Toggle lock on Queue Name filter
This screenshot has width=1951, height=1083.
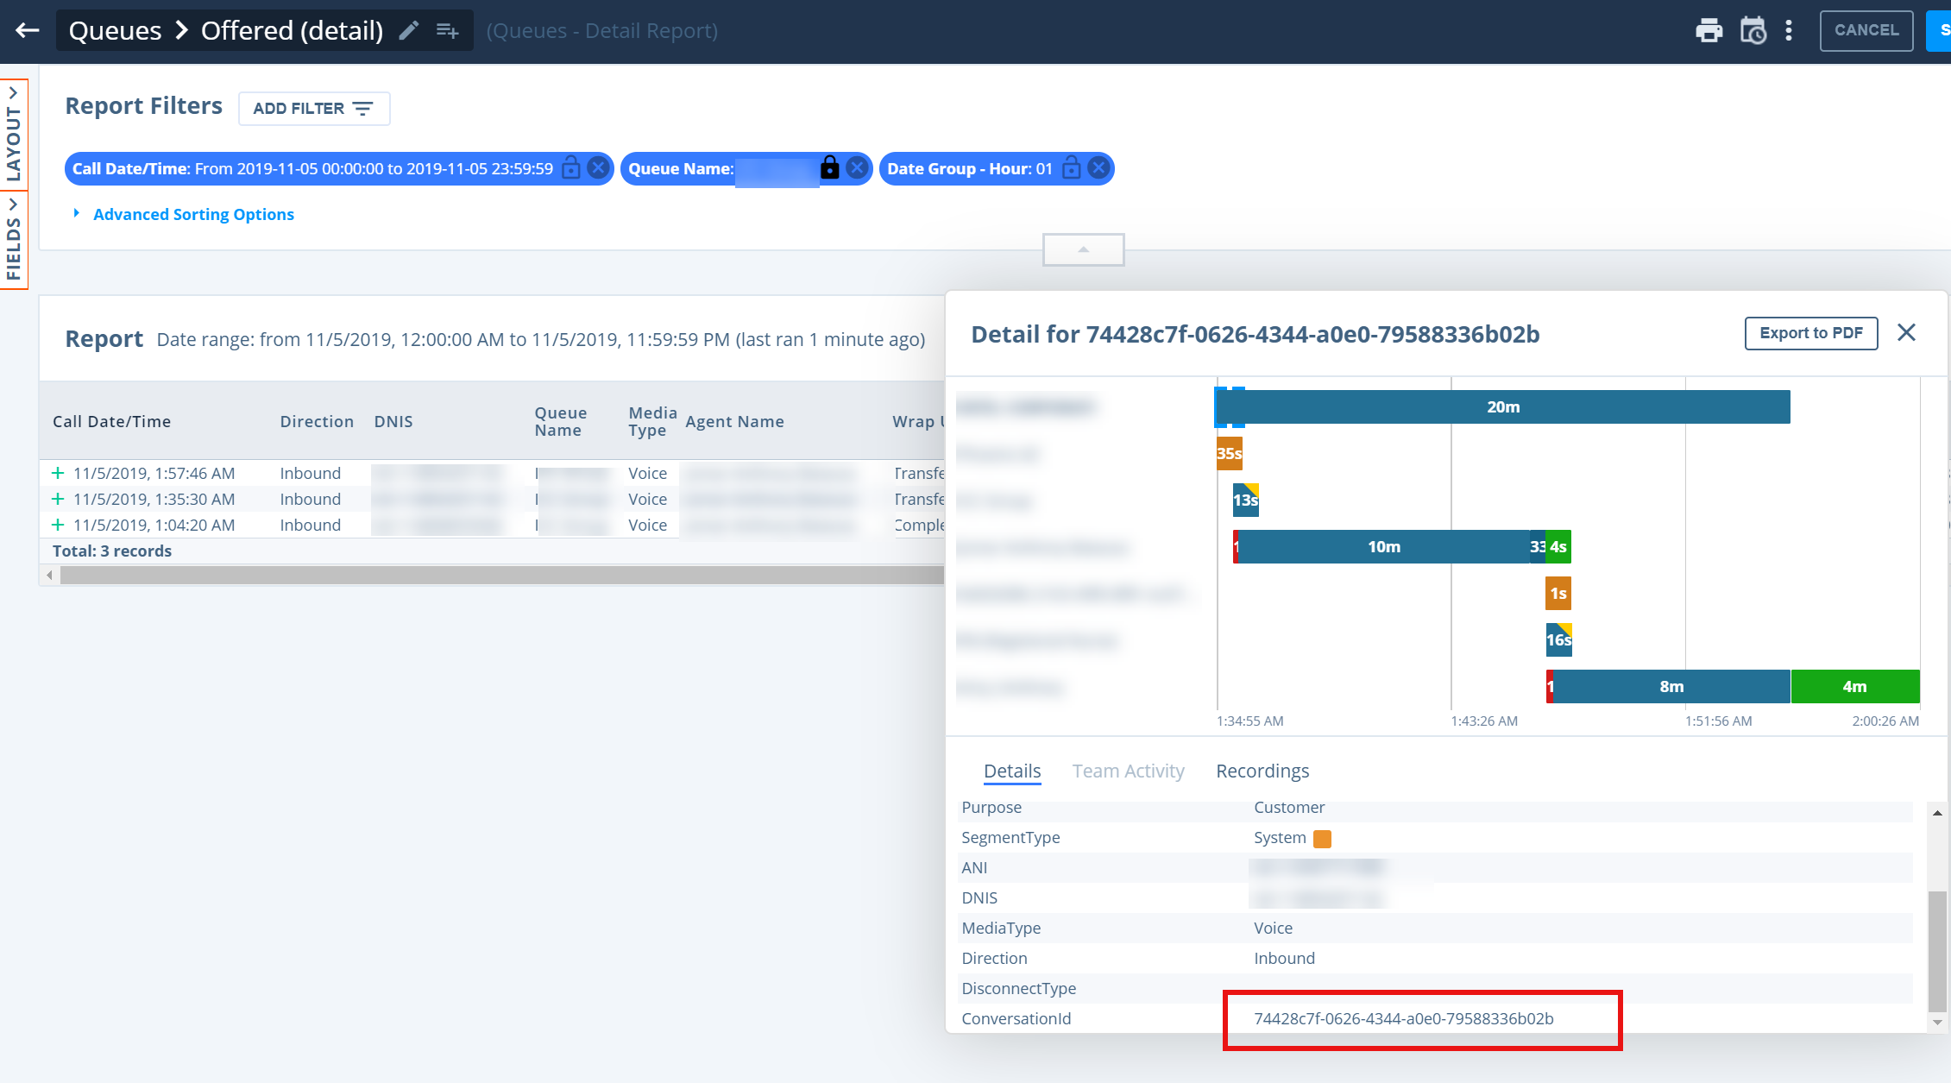pyautogui.click(x=829, y=167)
